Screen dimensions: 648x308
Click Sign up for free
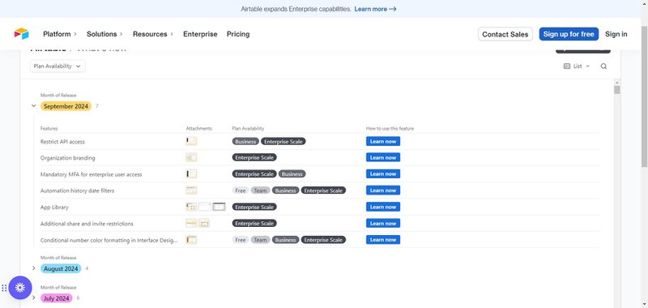click(569, 34)
